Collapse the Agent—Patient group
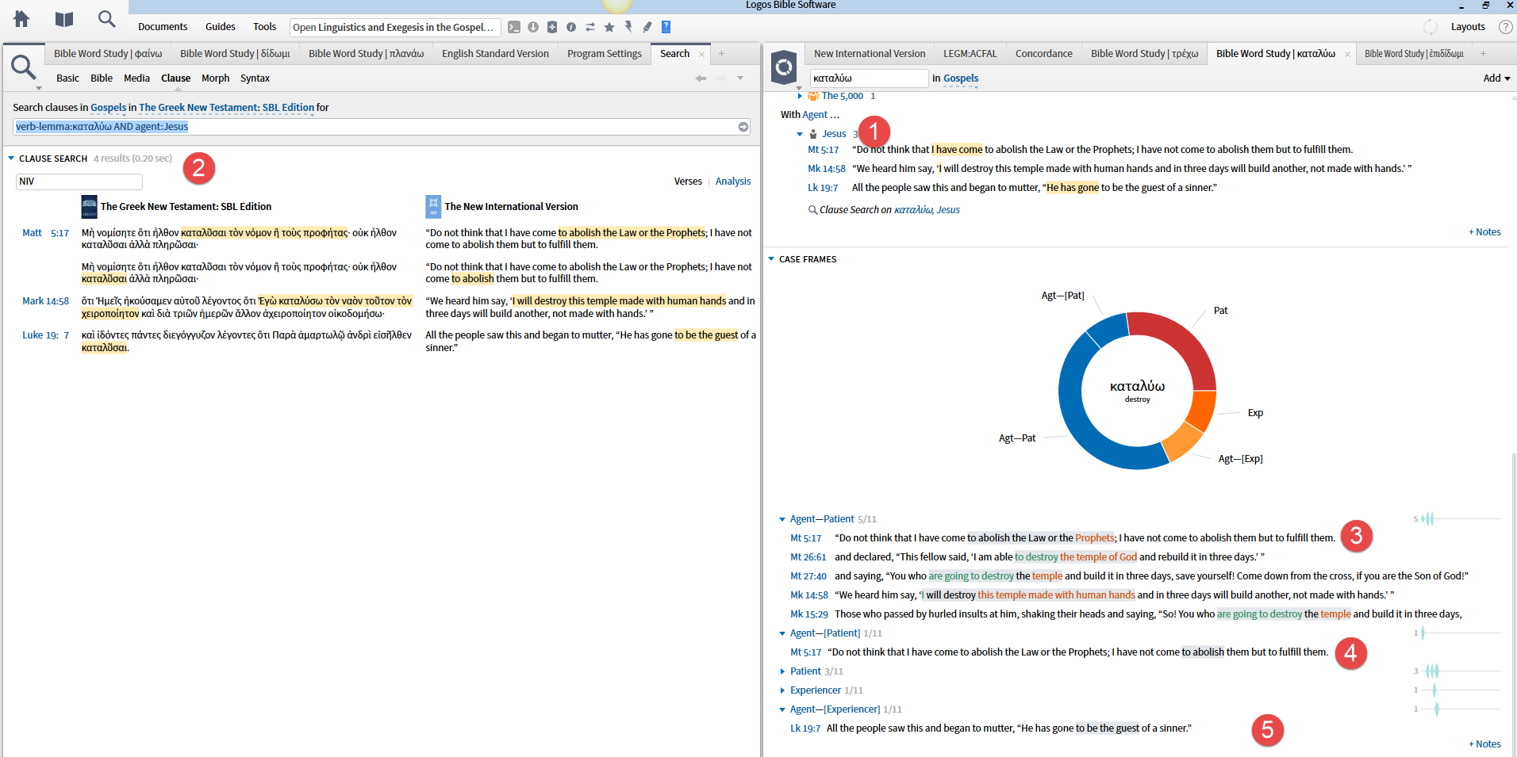Viewport: 1517px width, 757px height. 782,519
